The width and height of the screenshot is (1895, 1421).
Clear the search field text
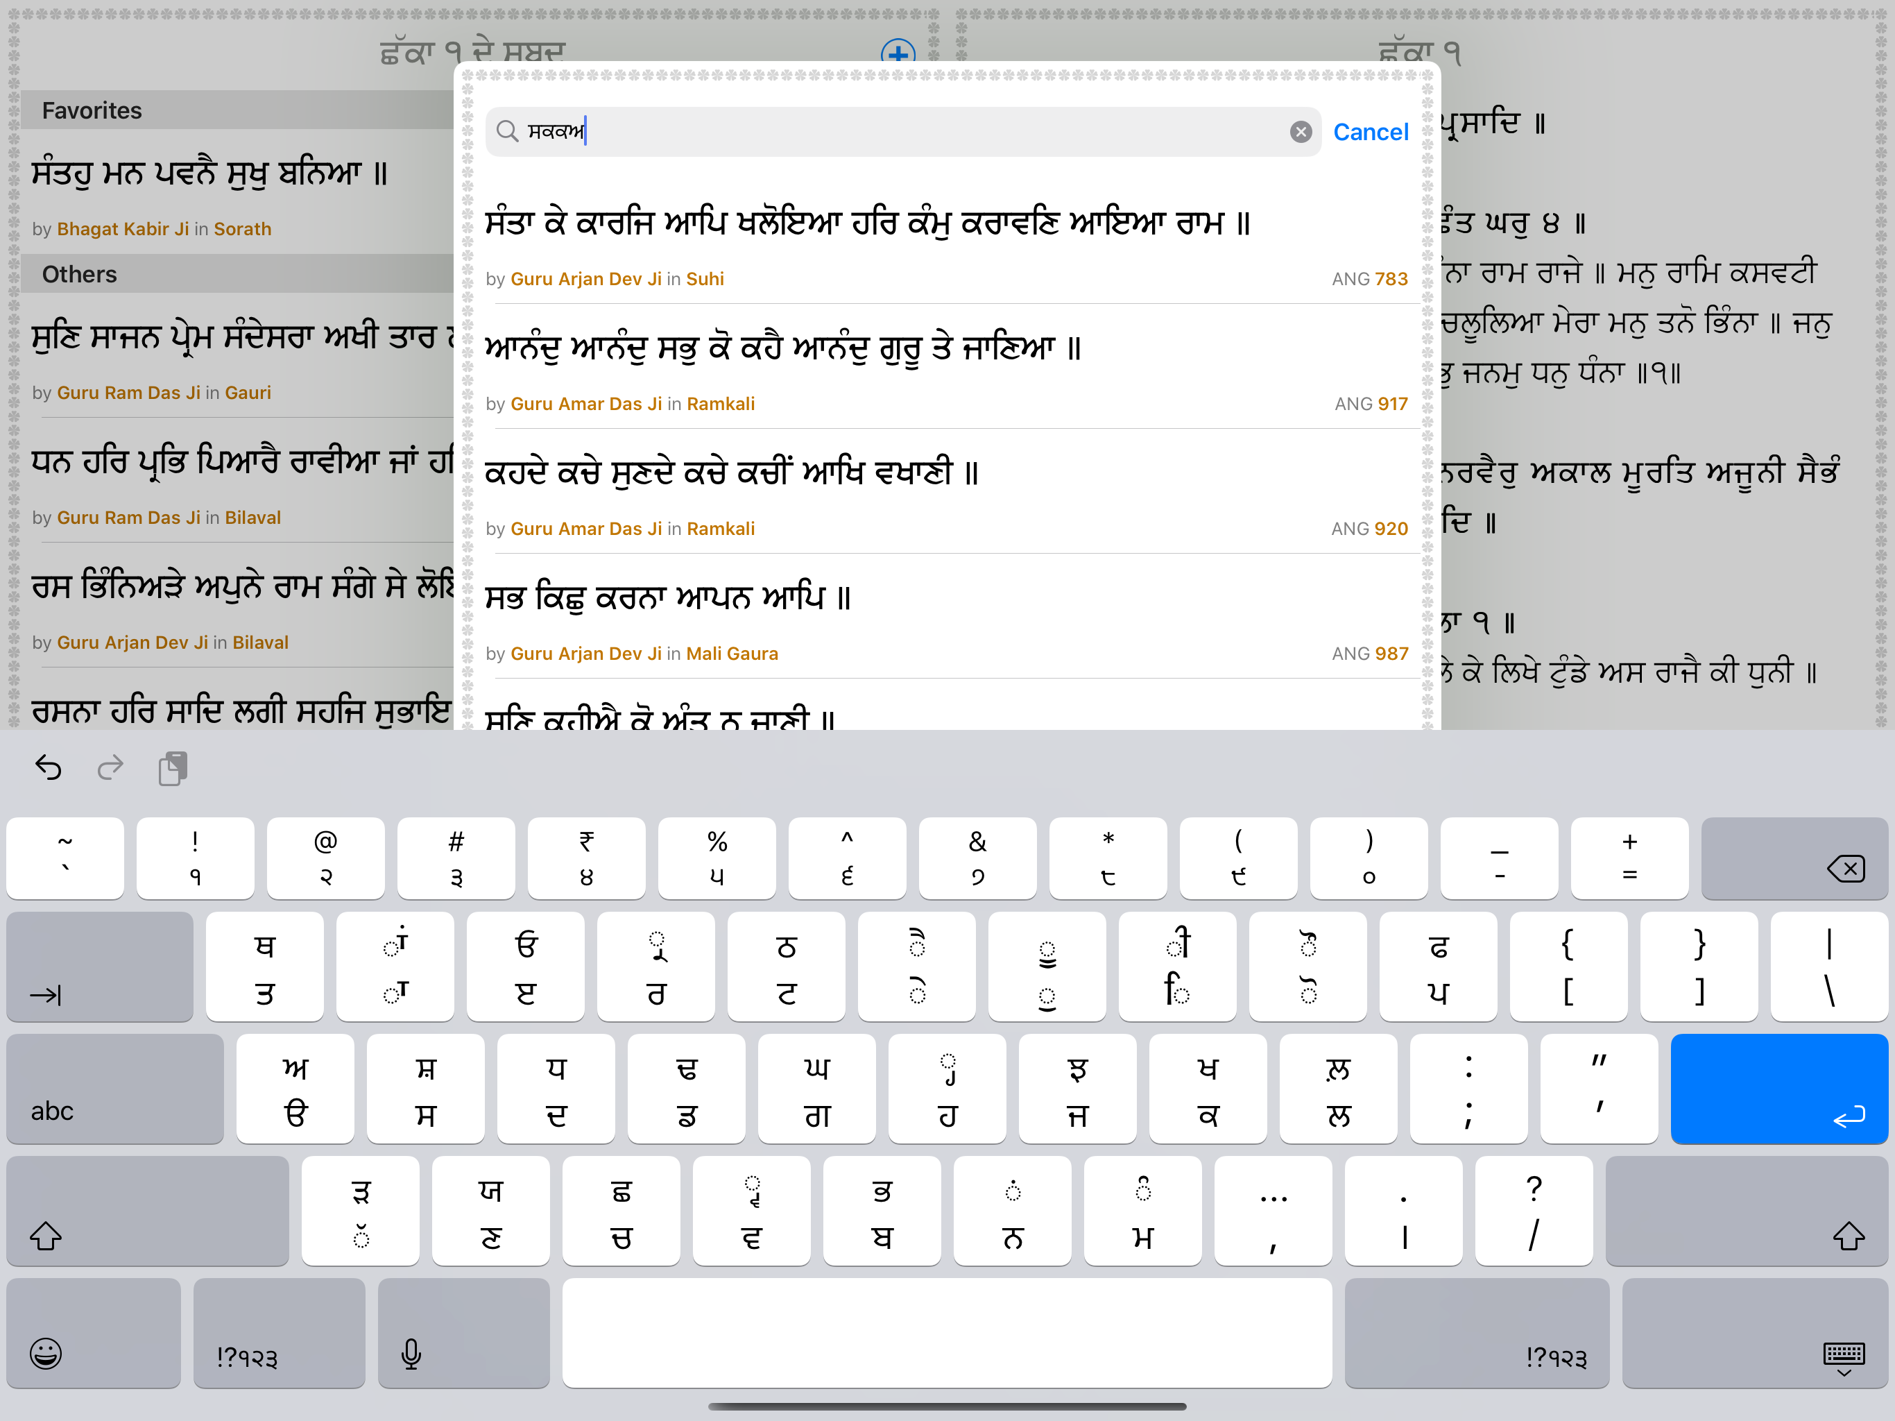click(x=1300, y=131)
